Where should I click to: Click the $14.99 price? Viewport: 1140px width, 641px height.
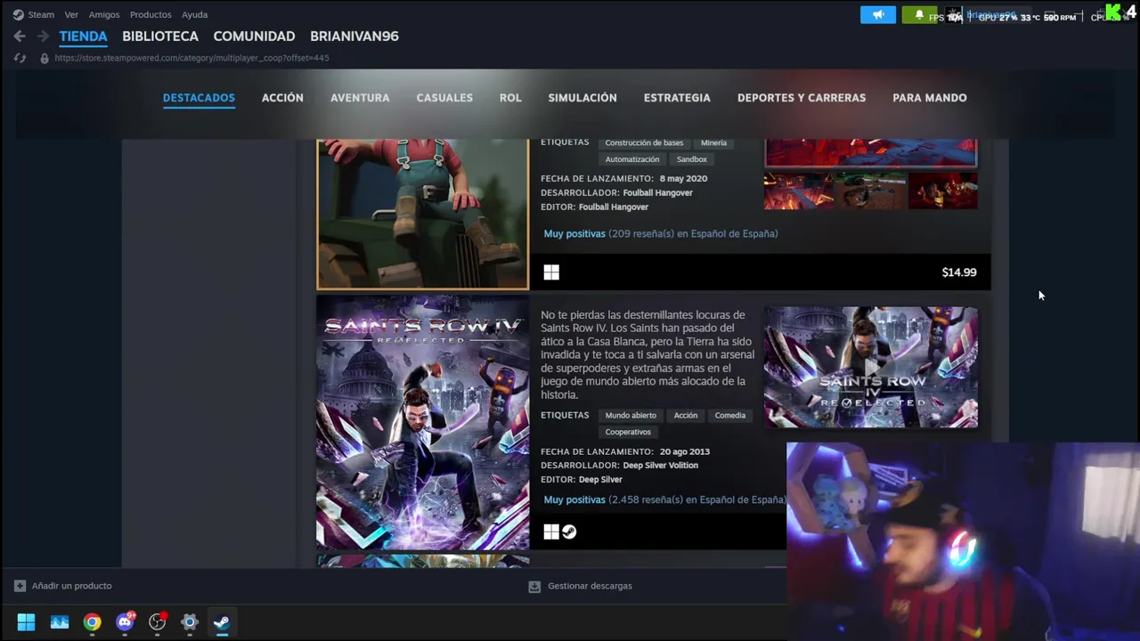959,272
